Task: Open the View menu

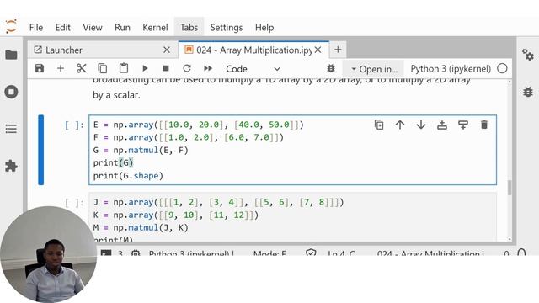Action: click(93, 28)
